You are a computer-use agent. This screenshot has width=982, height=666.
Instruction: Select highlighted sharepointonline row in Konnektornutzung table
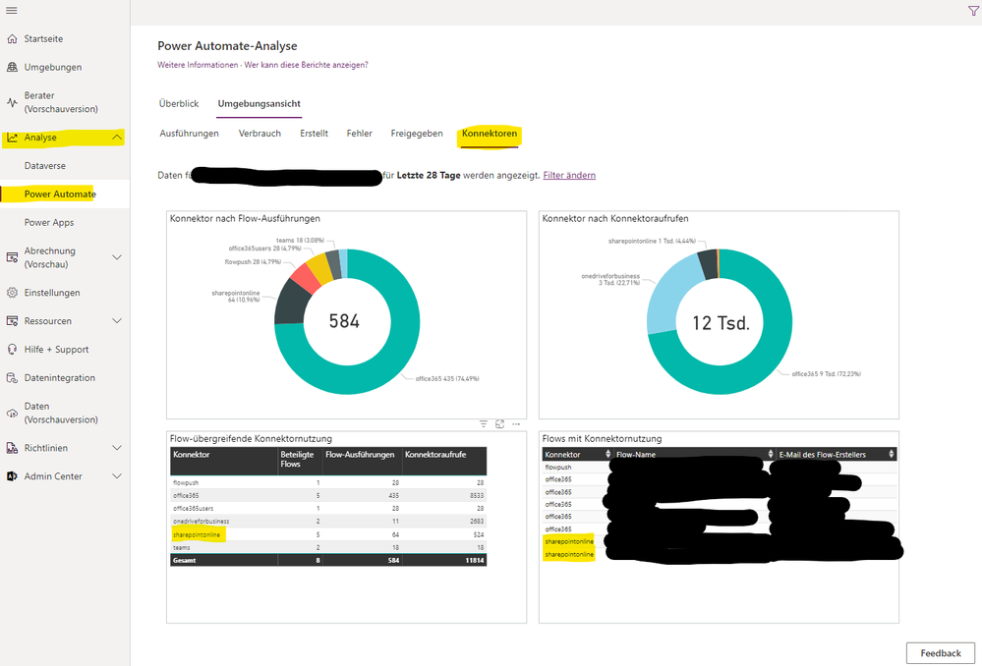pos(327,534)
